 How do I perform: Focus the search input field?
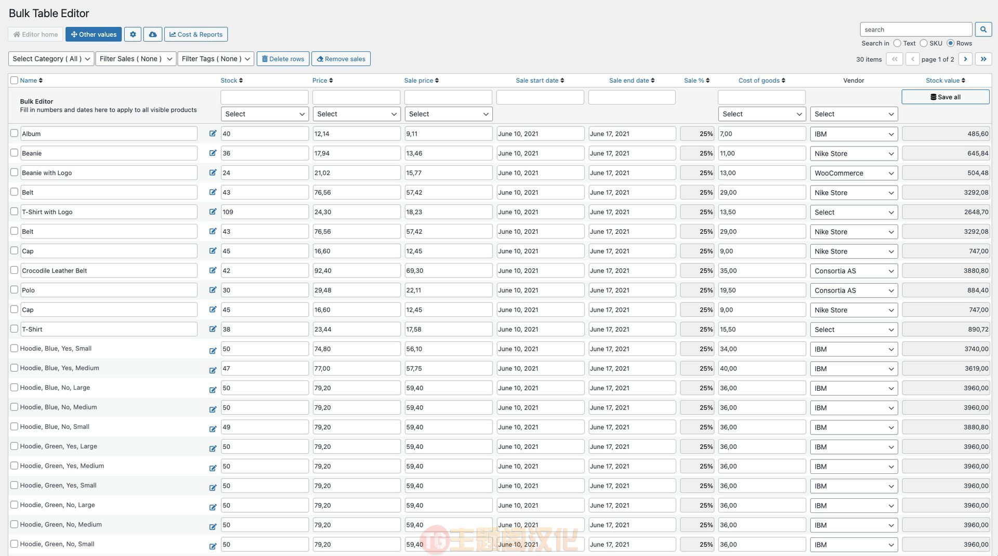916,30
